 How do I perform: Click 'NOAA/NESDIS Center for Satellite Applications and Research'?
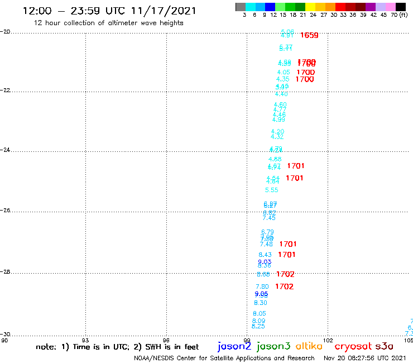224,358
